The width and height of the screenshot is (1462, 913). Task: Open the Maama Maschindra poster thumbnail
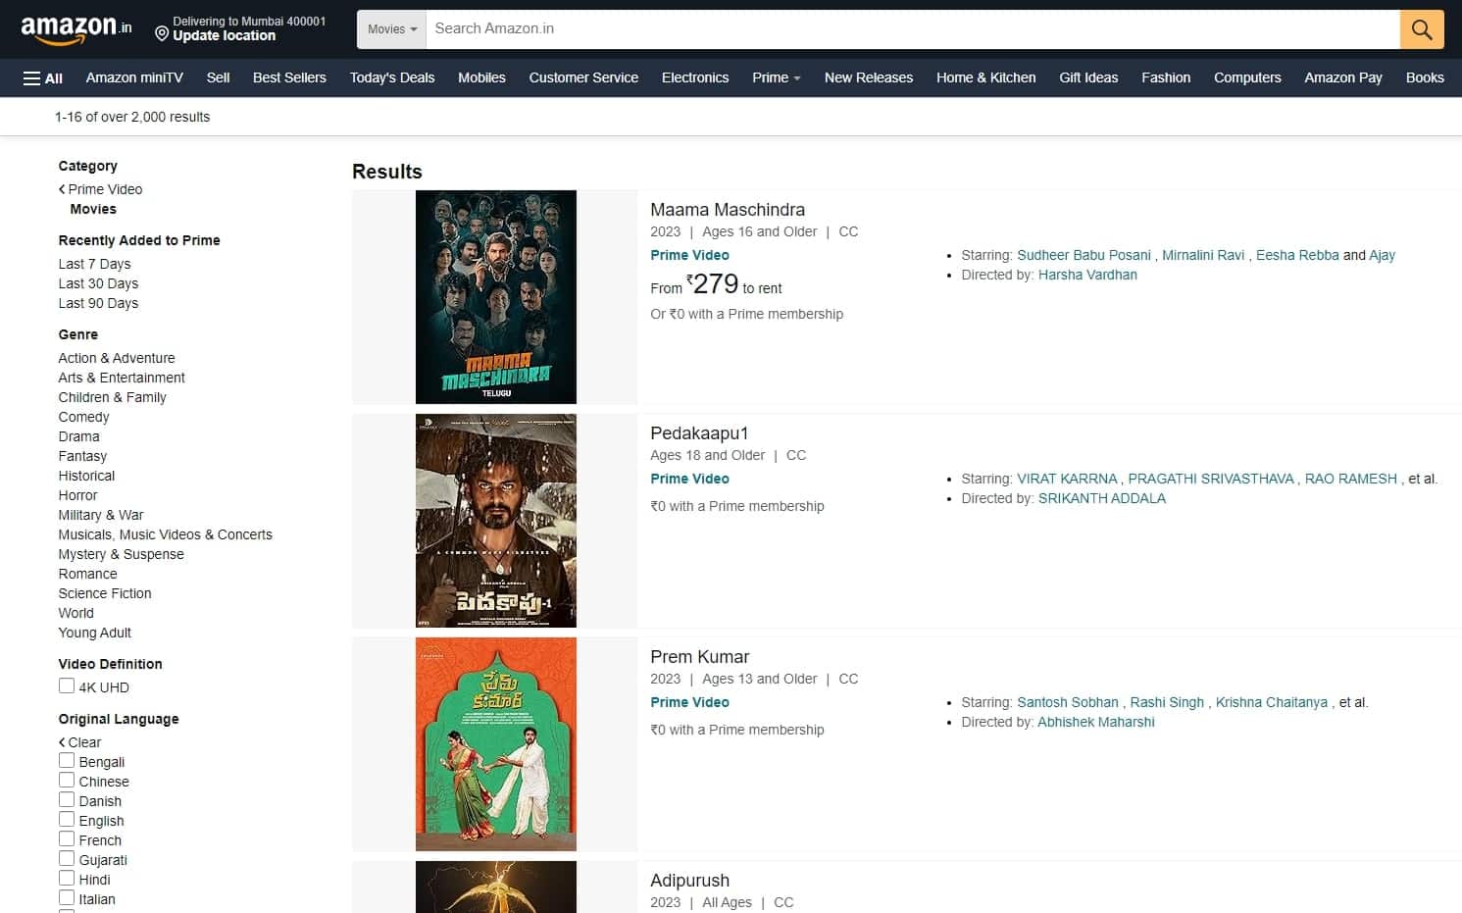click(x=495, y=297)
